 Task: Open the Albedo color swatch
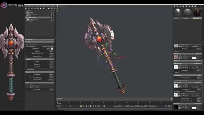click(x=194, y=58)
